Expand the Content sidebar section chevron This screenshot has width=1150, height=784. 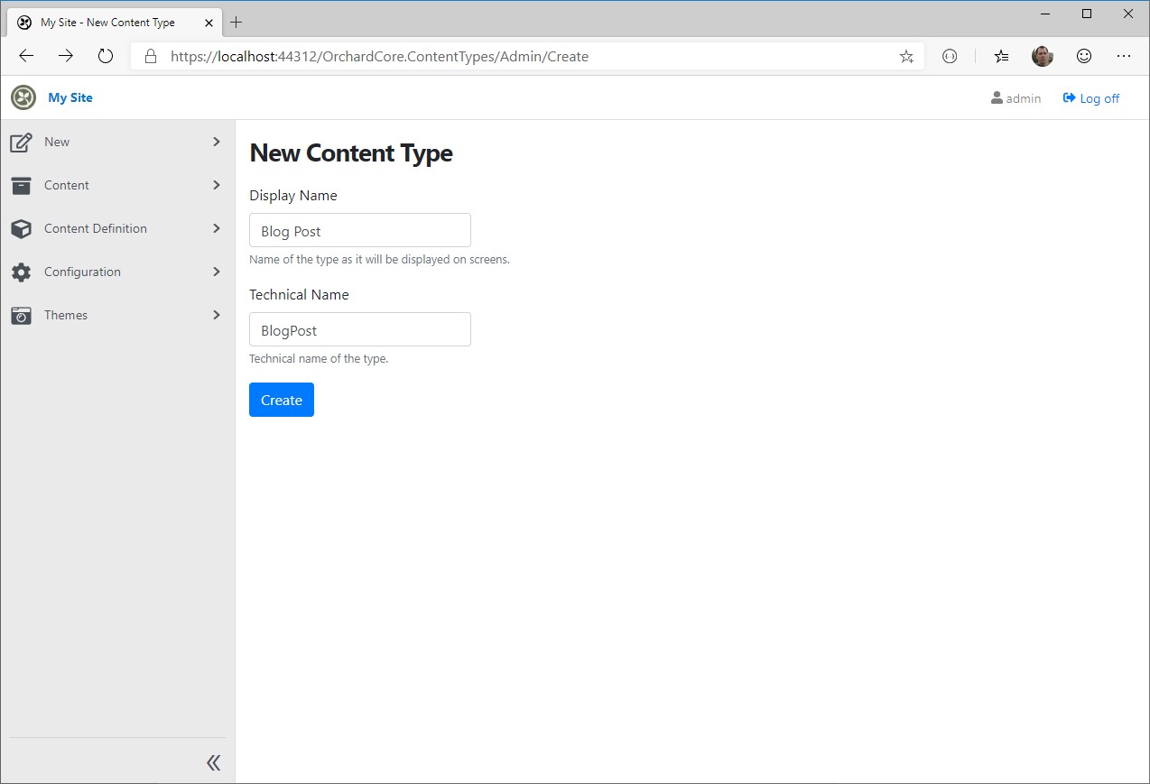coord(216,185)
